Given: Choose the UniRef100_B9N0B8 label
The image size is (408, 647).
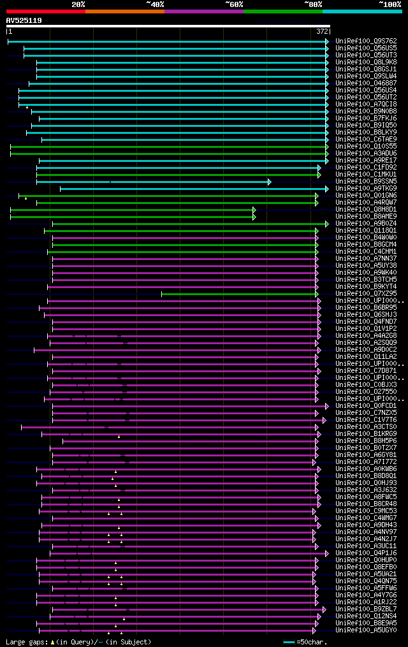Looking at the screenshot, I should tap(367, 112).
